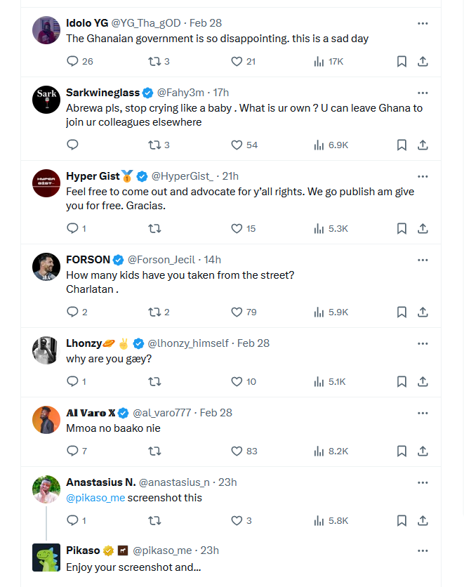
Task: Click the @Forson_Jecil handle
Action: click(162, 260)
